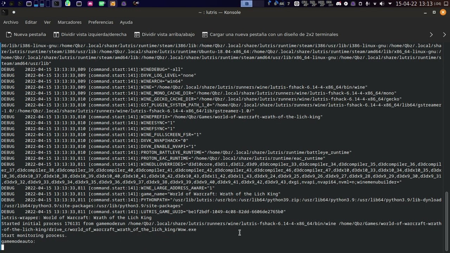
Task: Click the WINE_FULLSCREEN_FSR="1" line
Action: click(x=101, y=135)
